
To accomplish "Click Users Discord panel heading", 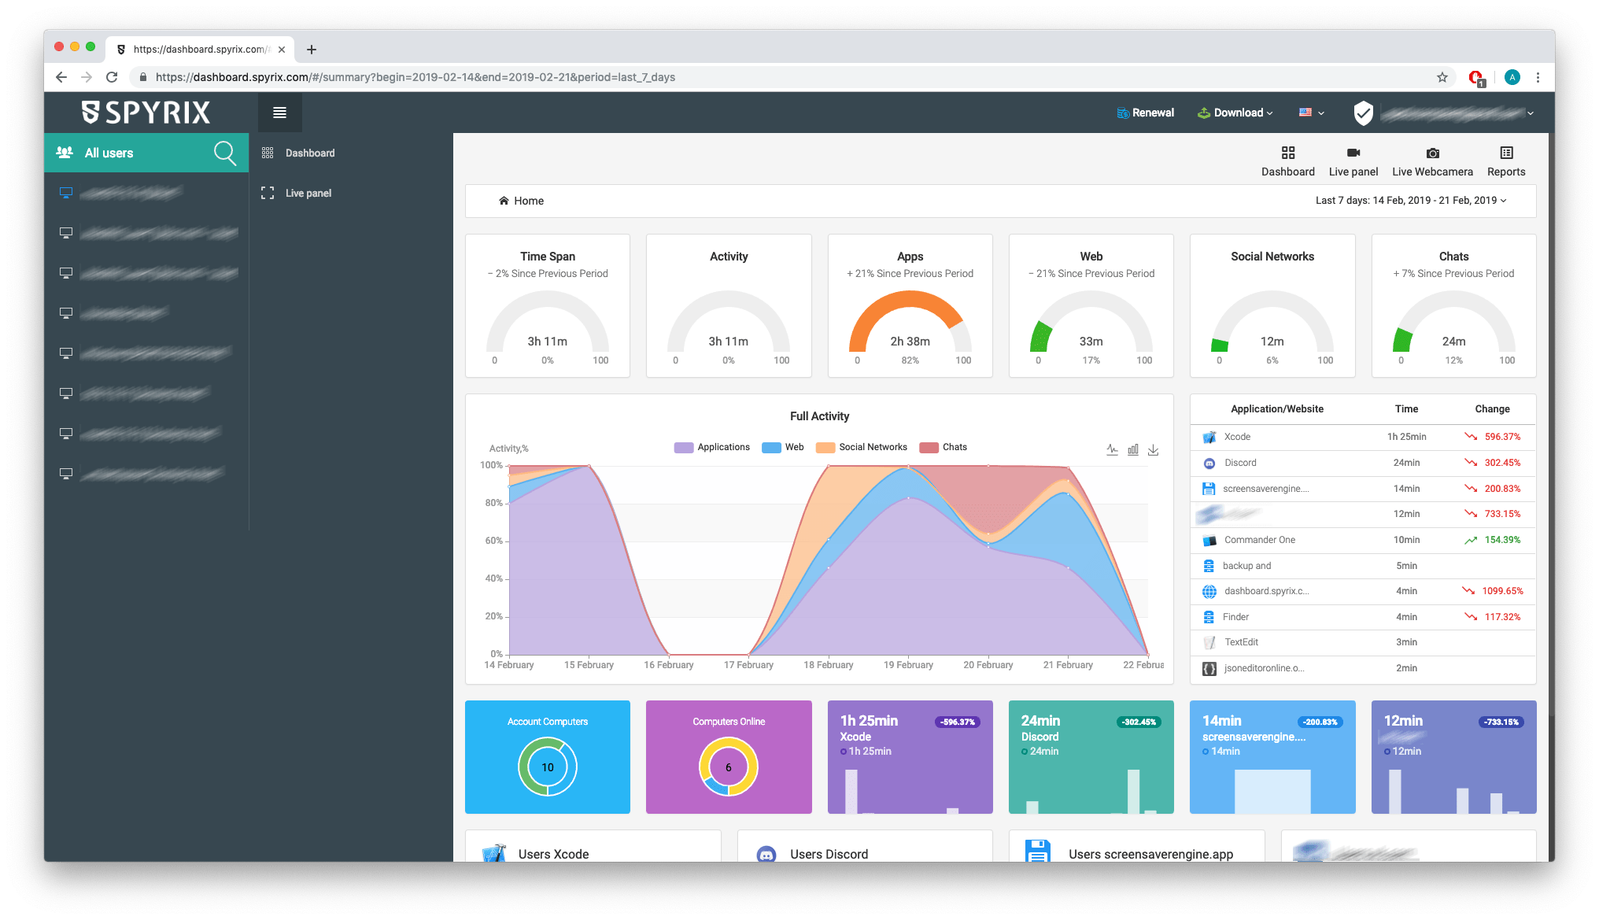I will pyautogui.click(x=829, y=854).
